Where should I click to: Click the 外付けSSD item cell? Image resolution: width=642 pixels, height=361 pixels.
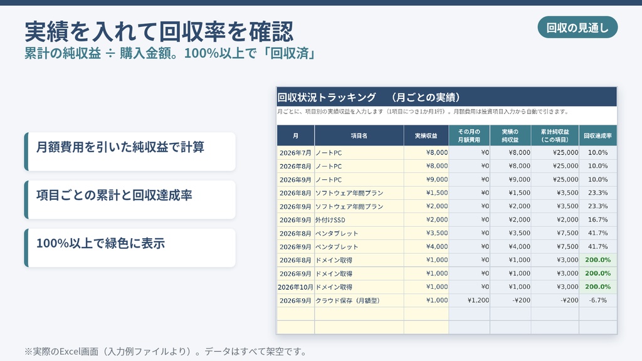point(359,220)
